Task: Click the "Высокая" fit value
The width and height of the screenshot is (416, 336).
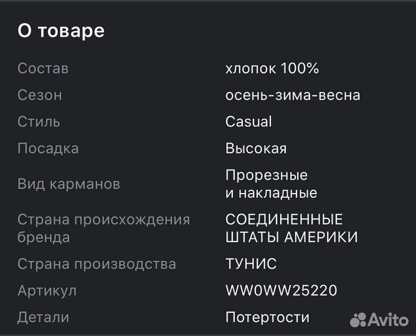Action: tap(256, 149)
